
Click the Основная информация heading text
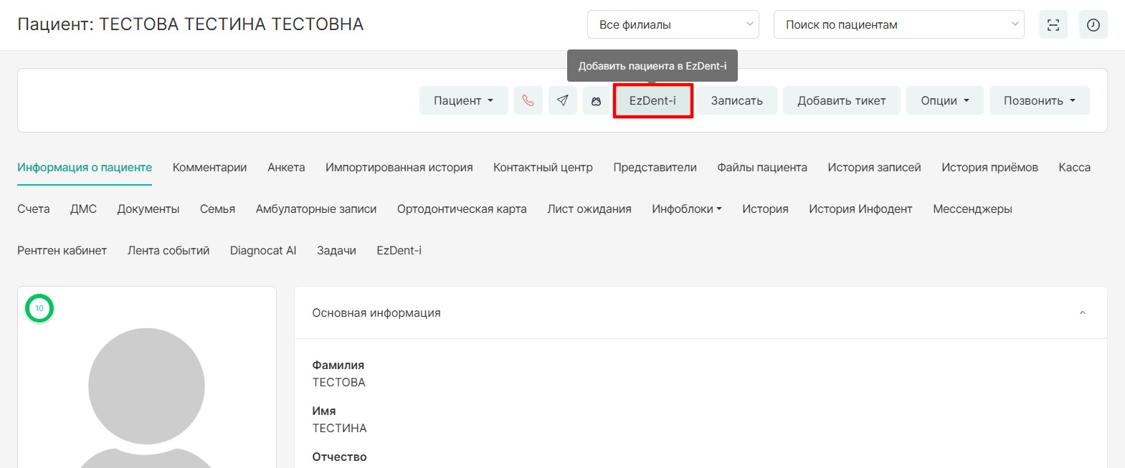coord(376,312)
